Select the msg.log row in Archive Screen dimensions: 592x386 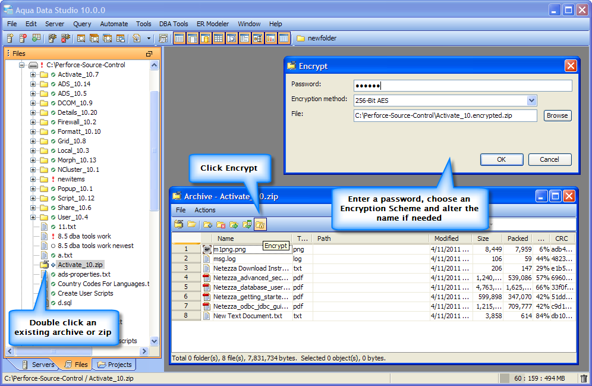(374, 259)
